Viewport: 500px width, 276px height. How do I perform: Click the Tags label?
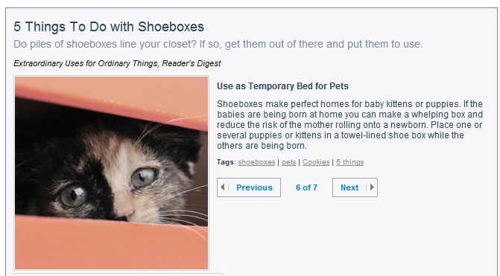coord(226,162)
